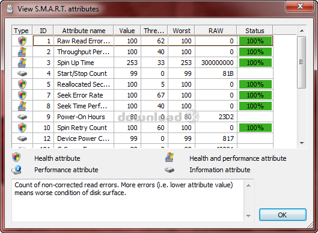Select the 'Raw Read Error…' attribute name
The height and width of the screenshot is (233, 318).
point(84,41)
